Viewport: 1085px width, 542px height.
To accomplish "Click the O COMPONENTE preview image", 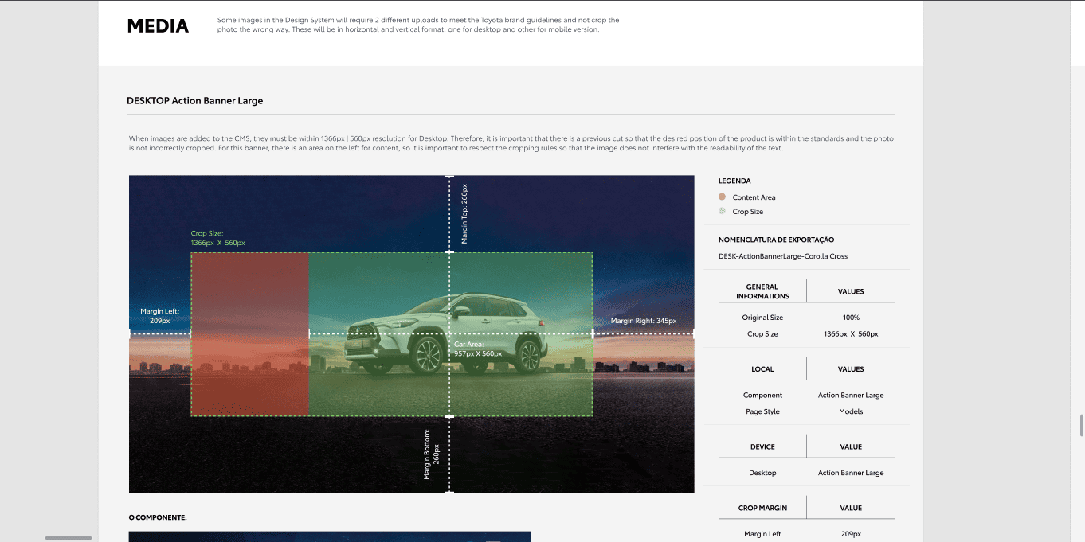I will pyautogui.click(x=329, y=536).
